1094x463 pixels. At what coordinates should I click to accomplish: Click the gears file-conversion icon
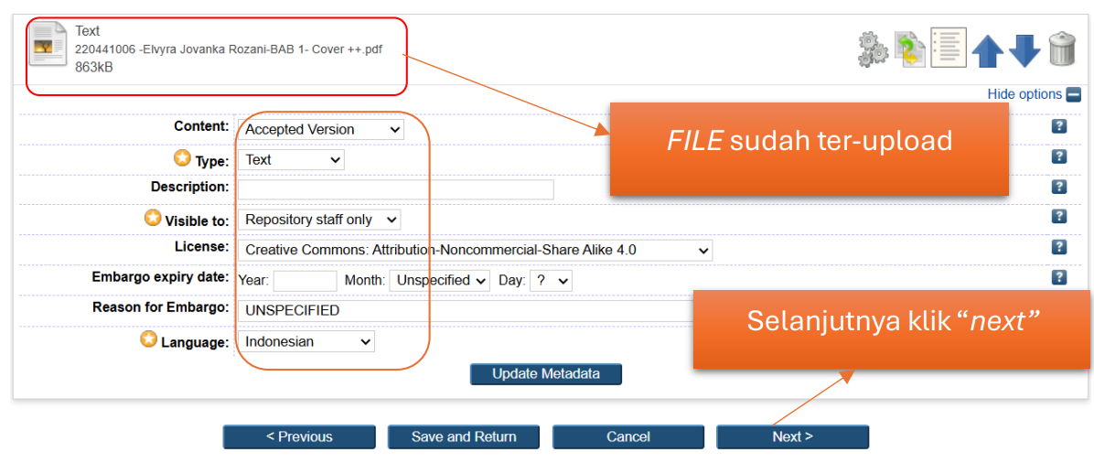872,48
